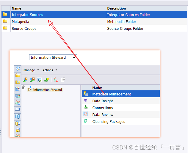Click the green Connections row icon
188x153 pixels.
pos(86,107)
